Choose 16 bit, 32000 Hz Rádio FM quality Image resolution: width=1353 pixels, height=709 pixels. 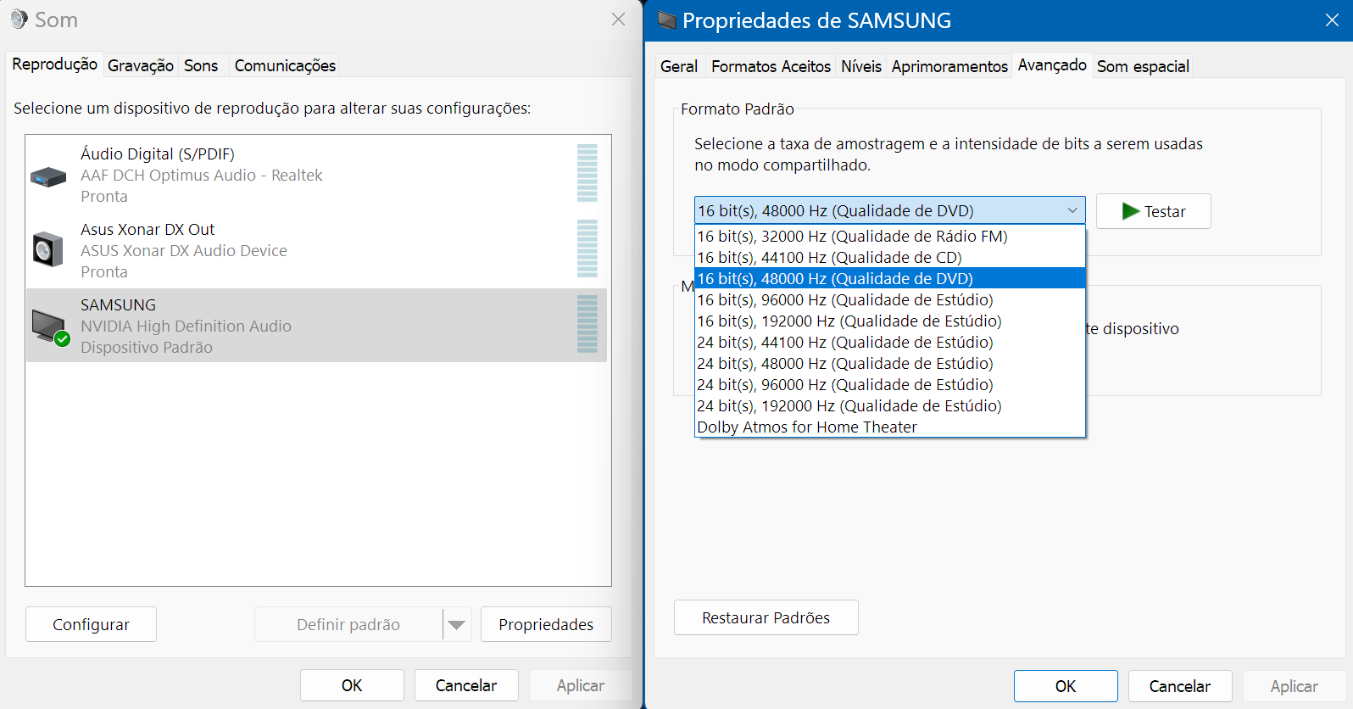pyautogui.click(x=889, y=236)
